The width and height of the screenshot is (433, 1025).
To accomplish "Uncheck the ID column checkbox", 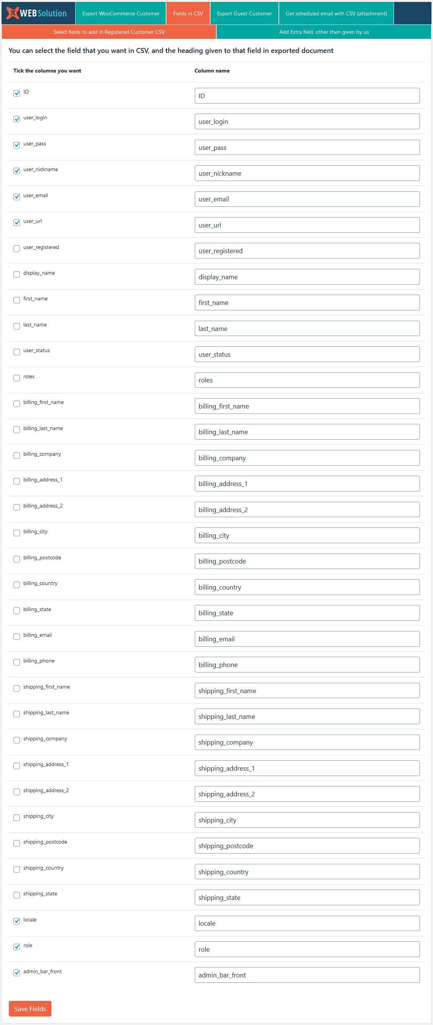I will pos(17,93).
